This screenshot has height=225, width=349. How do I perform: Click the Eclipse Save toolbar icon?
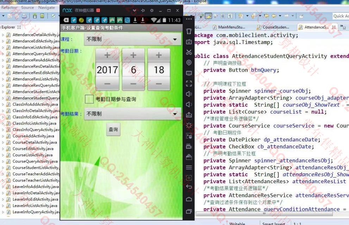tap(10, 16)
